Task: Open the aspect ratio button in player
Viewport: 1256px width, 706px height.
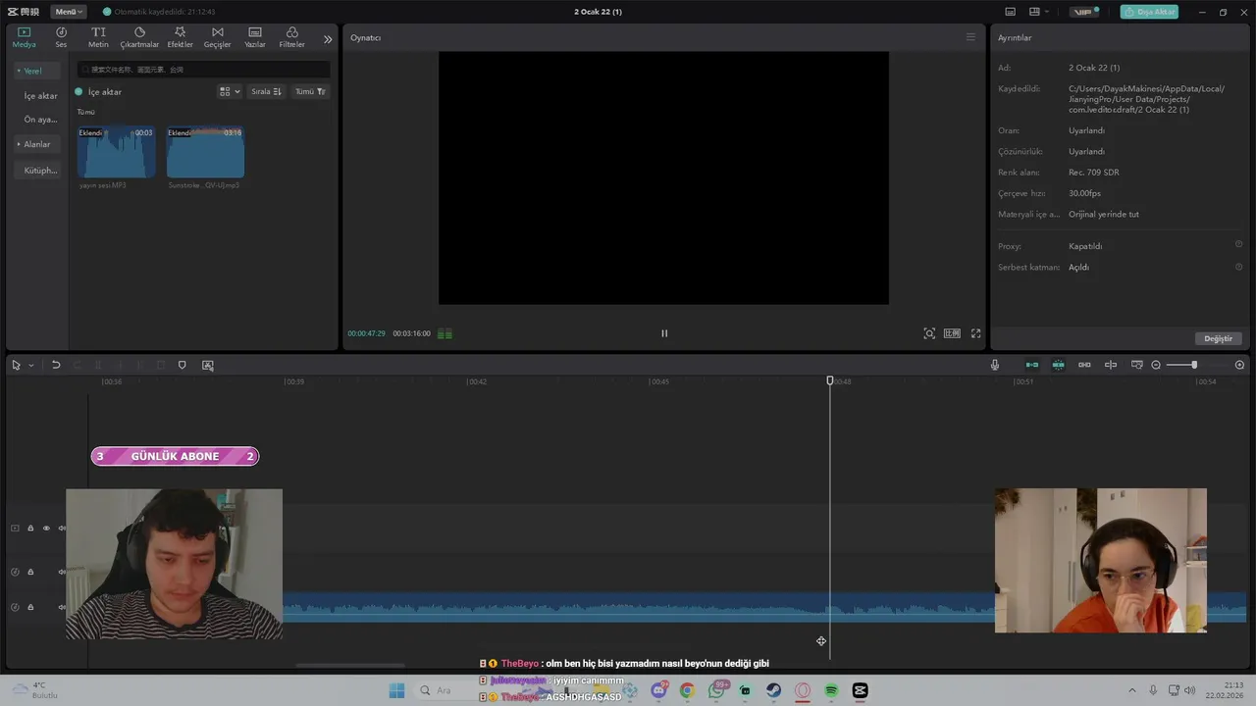Action: tap(952, 333)
